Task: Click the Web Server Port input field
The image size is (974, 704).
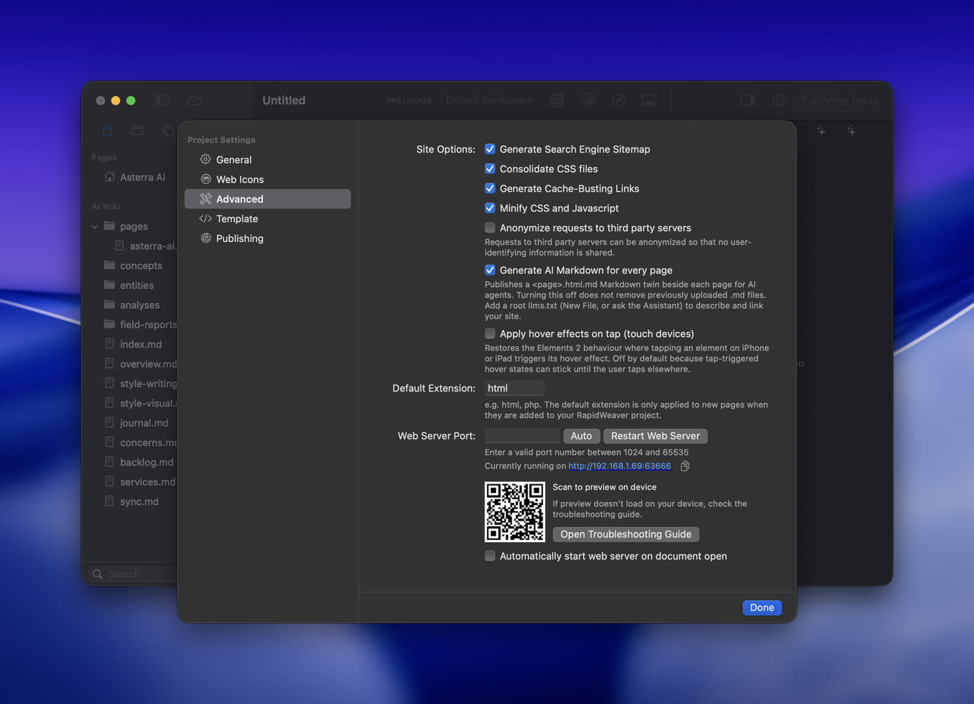Action: 522,436
